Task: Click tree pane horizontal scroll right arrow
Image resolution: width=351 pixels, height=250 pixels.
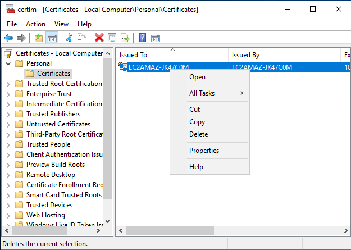Action: 98,230
